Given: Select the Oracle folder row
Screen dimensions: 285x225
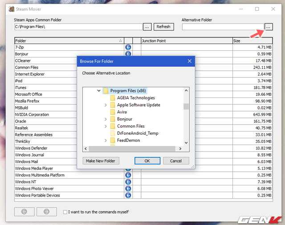Looking at the screenshot, I should click(x=45, y=121).
